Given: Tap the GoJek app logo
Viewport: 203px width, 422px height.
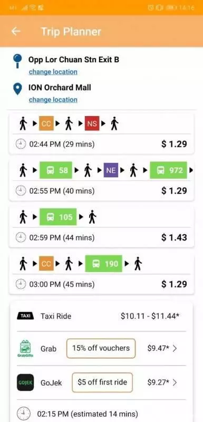Looking at the screenshot, I should 25,382.
